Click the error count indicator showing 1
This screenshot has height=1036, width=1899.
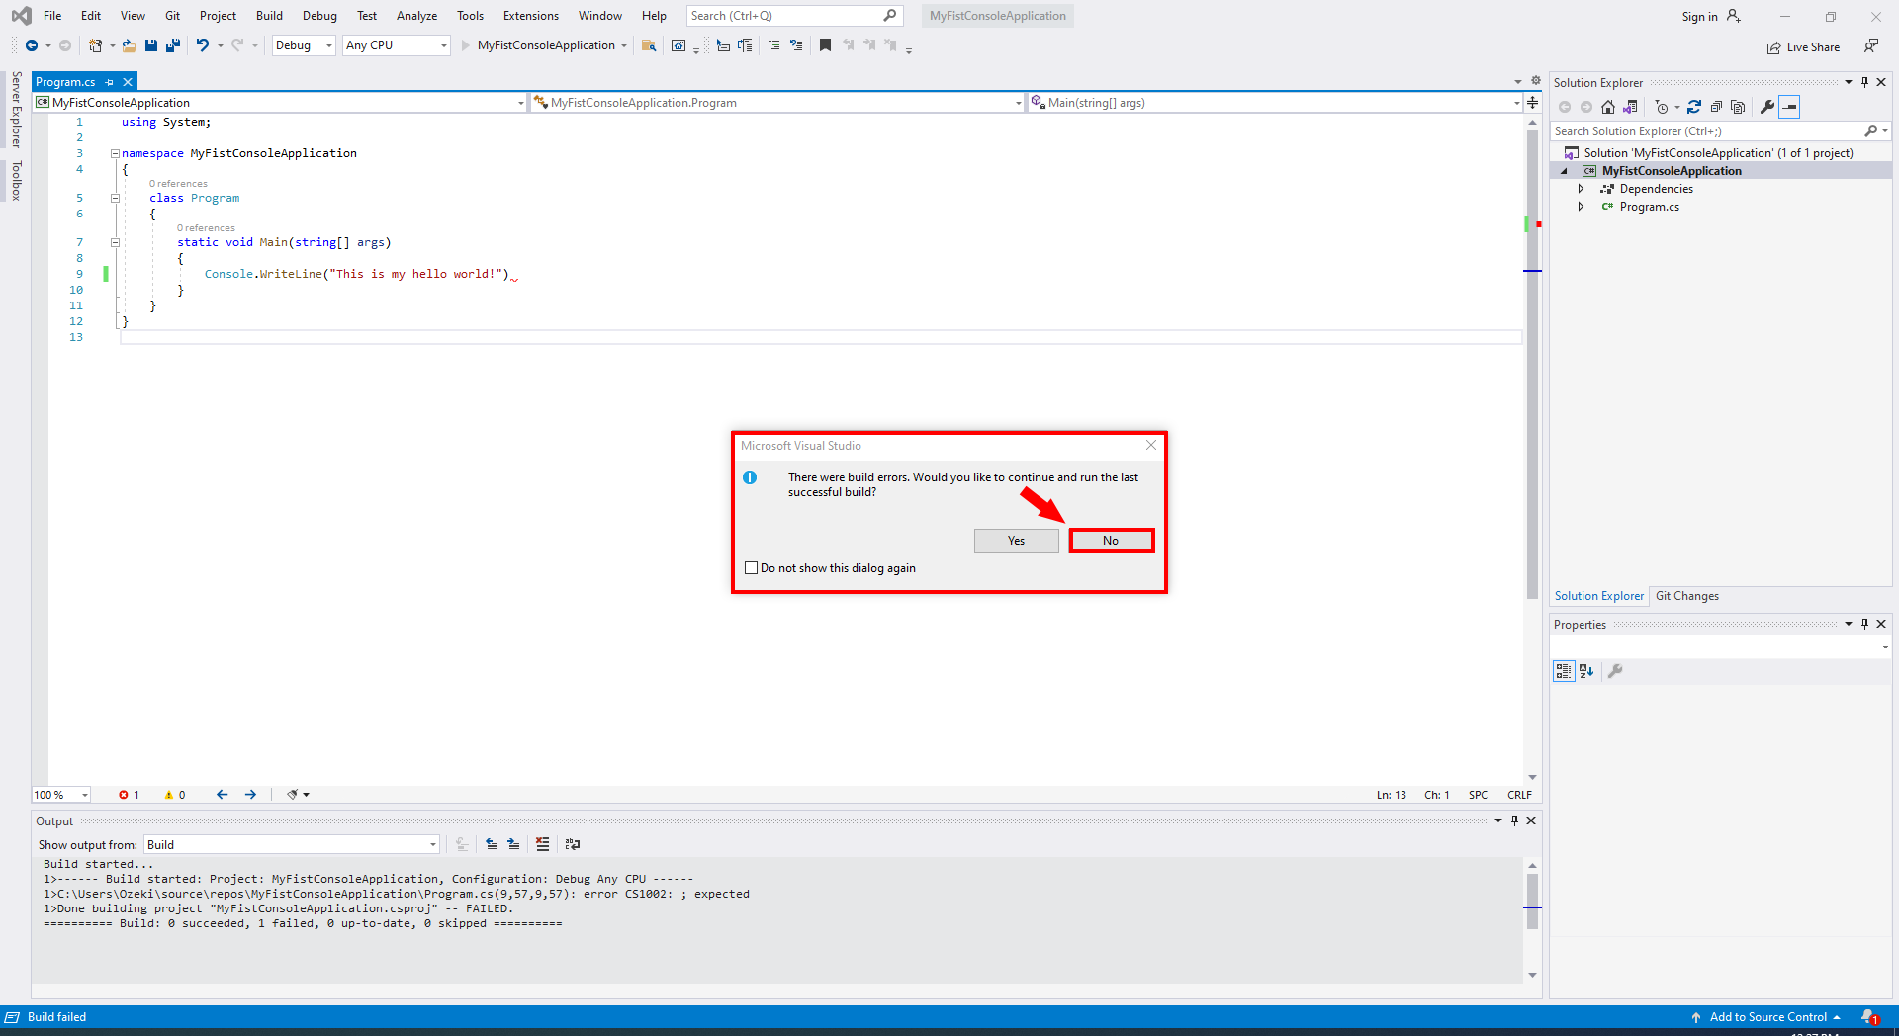pyautogui.click(x=129, y=795)
